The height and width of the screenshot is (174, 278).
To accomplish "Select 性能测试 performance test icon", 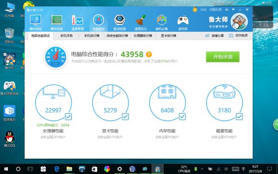I will click(99, 22).
